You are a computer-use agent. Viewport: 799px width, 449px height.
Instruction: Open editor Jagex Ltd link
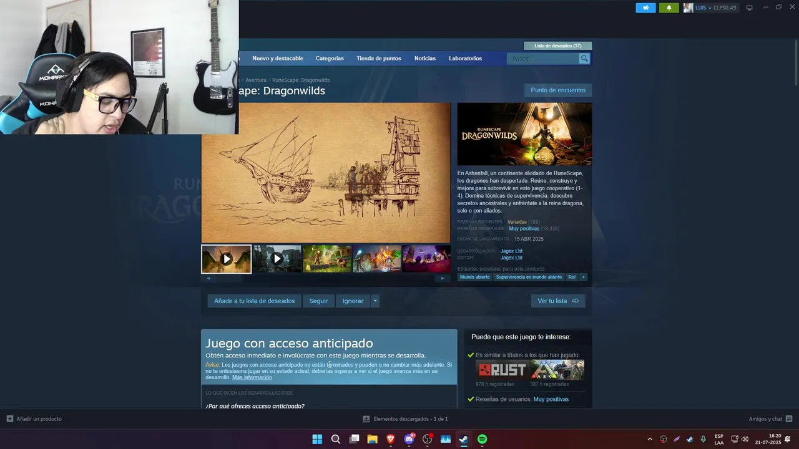[x=511, y=258]
